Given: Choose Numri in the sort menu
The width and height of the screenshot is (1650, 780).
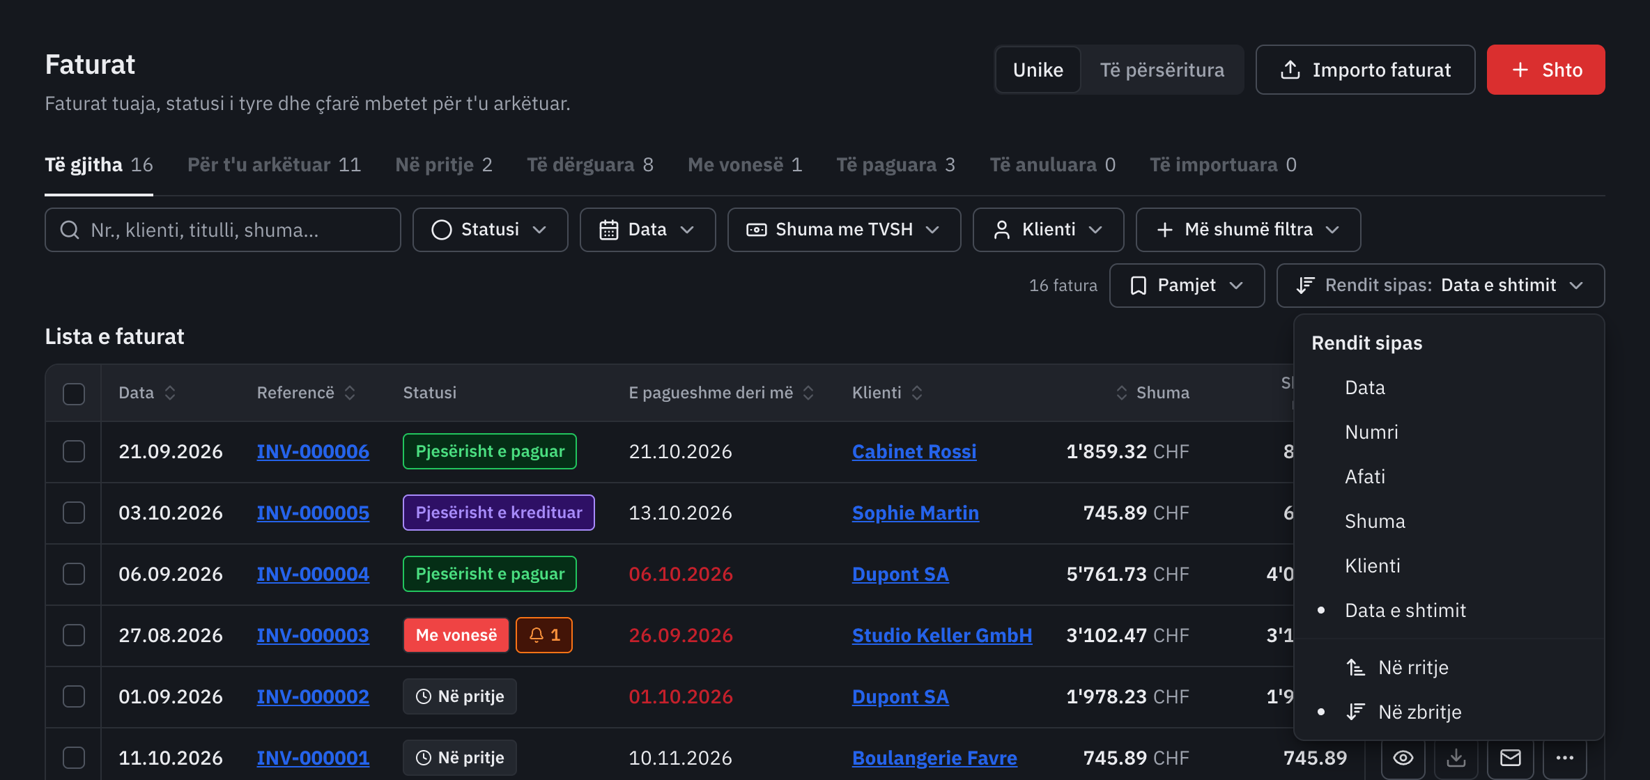Looking at the screenshot, I should tap(1449, 432).
